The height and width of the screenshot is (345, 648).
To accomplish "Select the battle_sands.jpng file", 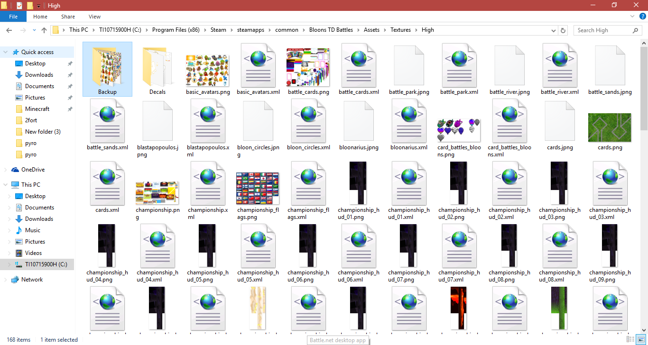I will coord(610,69).
